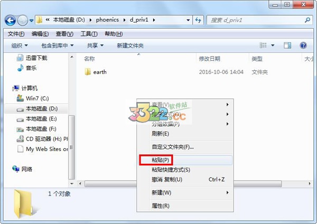Image resolution: width=317 pixels, height=224 pixels.
Task: Click the change view icon in toolbar
Action: pyautogui.click(x=263, y=45)
